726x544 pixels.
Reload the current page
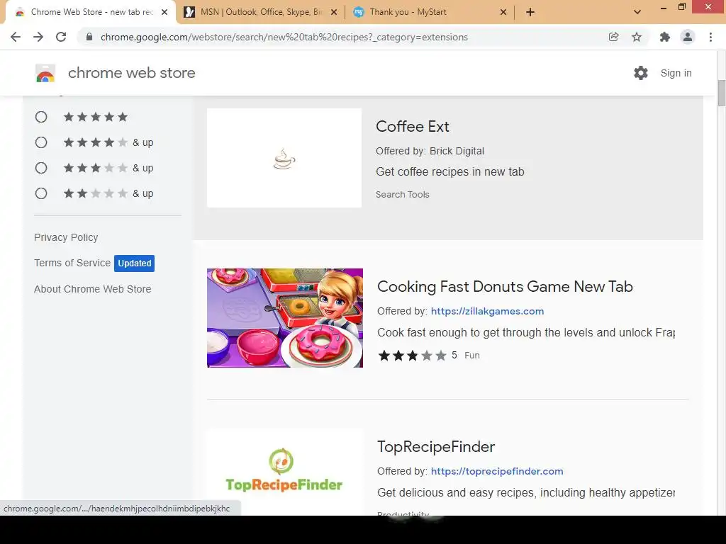pos(61,37)
